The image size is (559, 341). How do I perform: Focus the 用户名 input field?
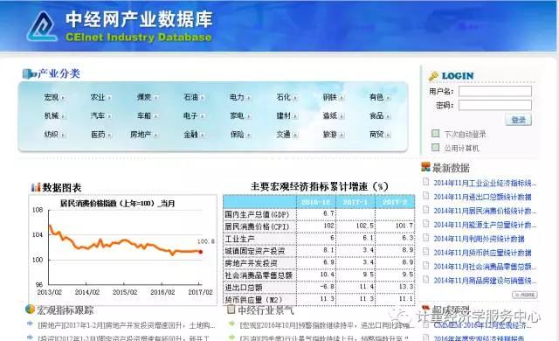[x=495, y=91]
